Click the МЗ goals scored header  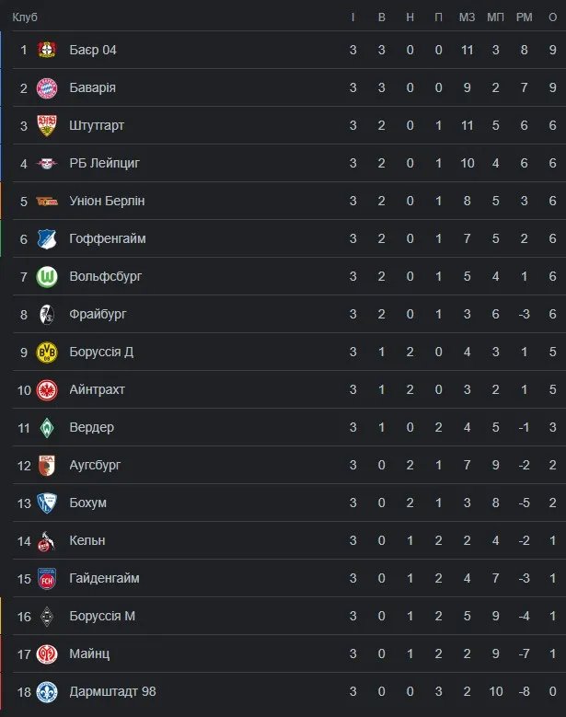pos(467,17)
